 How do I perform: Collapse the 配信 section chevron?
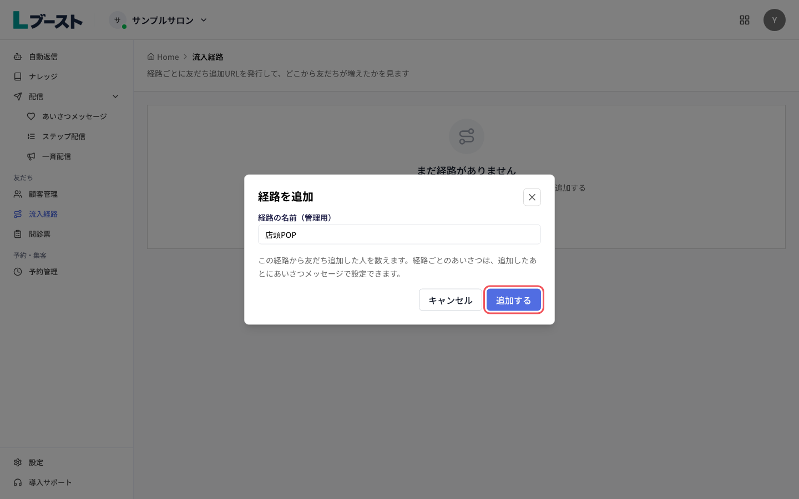[x=115, y=96]
